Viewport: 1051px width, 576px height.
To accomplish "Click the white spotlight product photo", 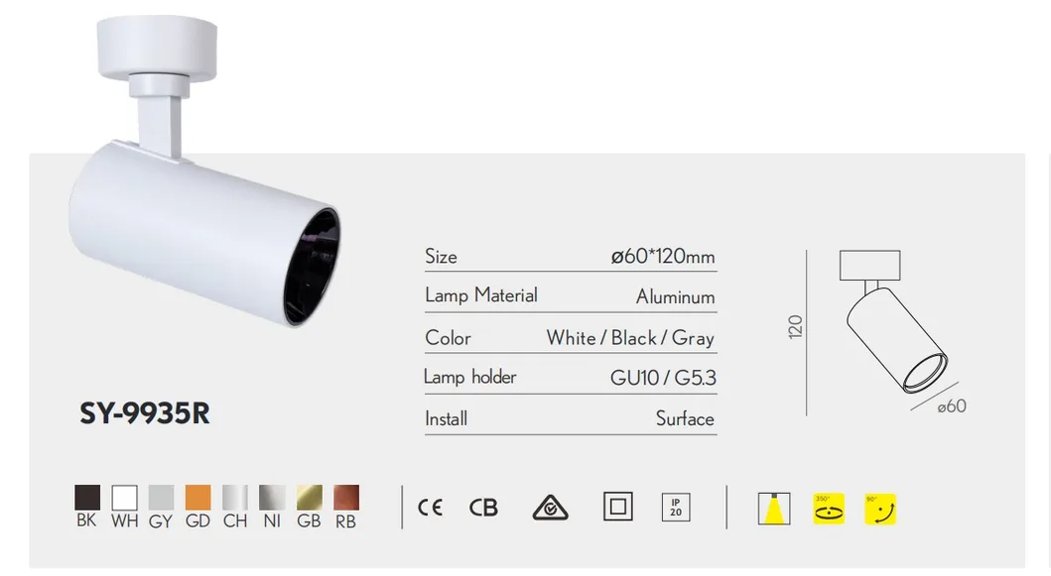I will click(x=203, y=172).
